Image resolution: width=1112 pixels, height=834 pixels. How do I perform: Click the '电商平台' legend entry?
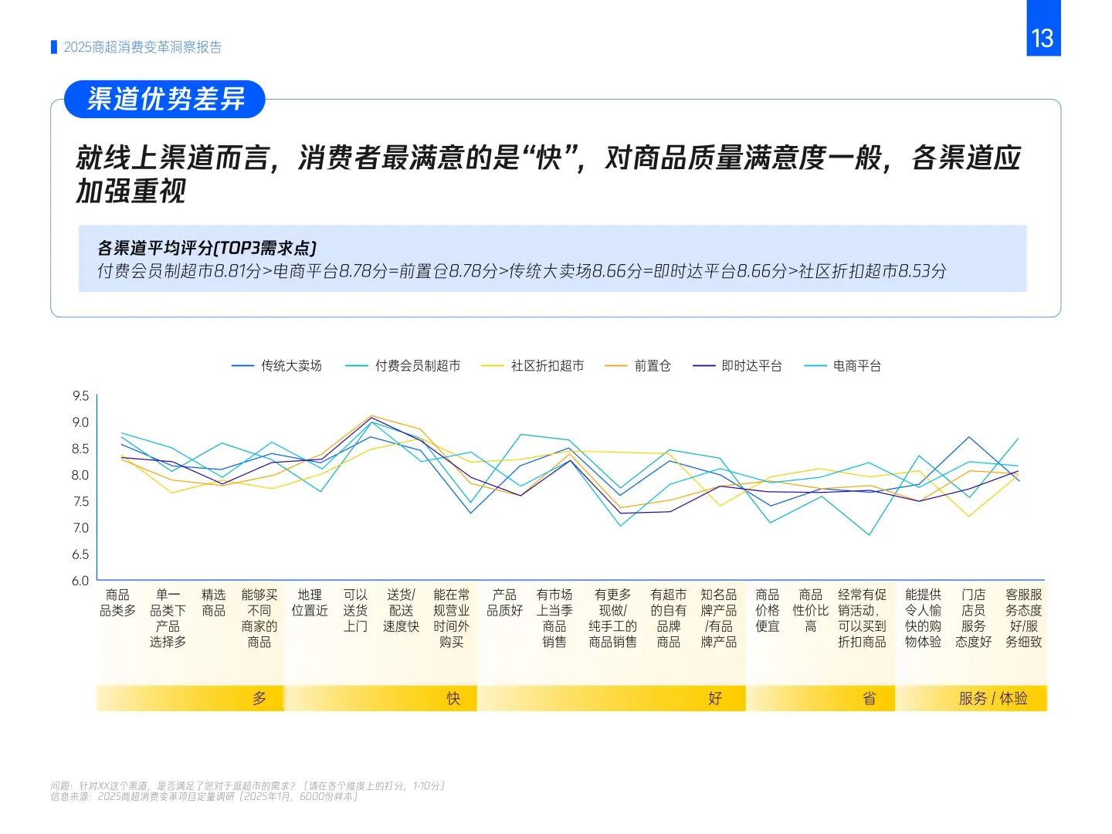point(842,366)
